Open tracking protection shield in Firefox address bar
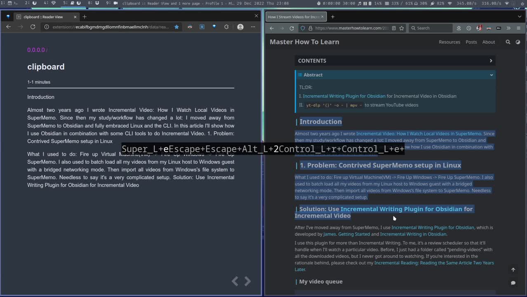The height and width of the screenshot is (297, 527). tap(303, 28)
